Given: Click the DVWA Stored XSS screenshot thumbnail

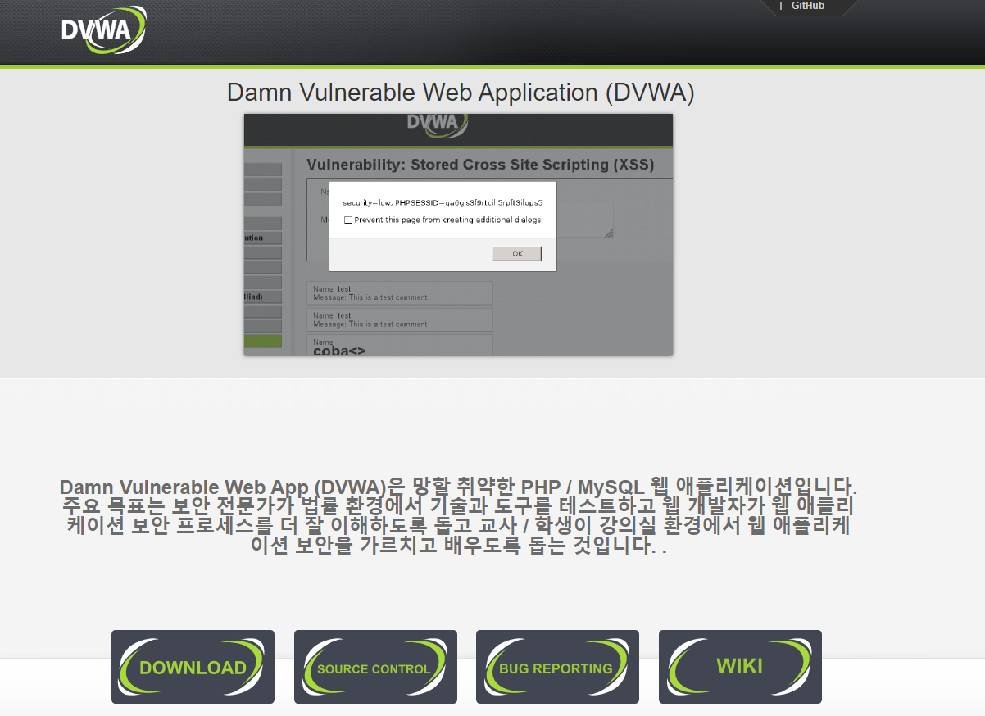Looking at the screenshot, I should (x=458, y=234).
